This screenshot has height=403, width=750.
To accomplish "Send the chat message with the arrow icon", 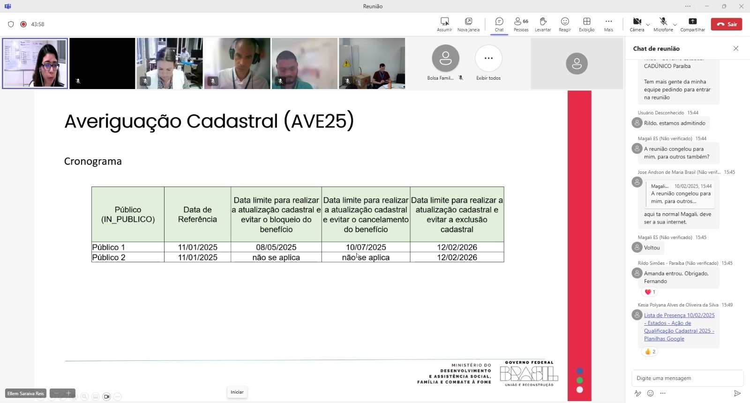I will click(x=737, y=393).
